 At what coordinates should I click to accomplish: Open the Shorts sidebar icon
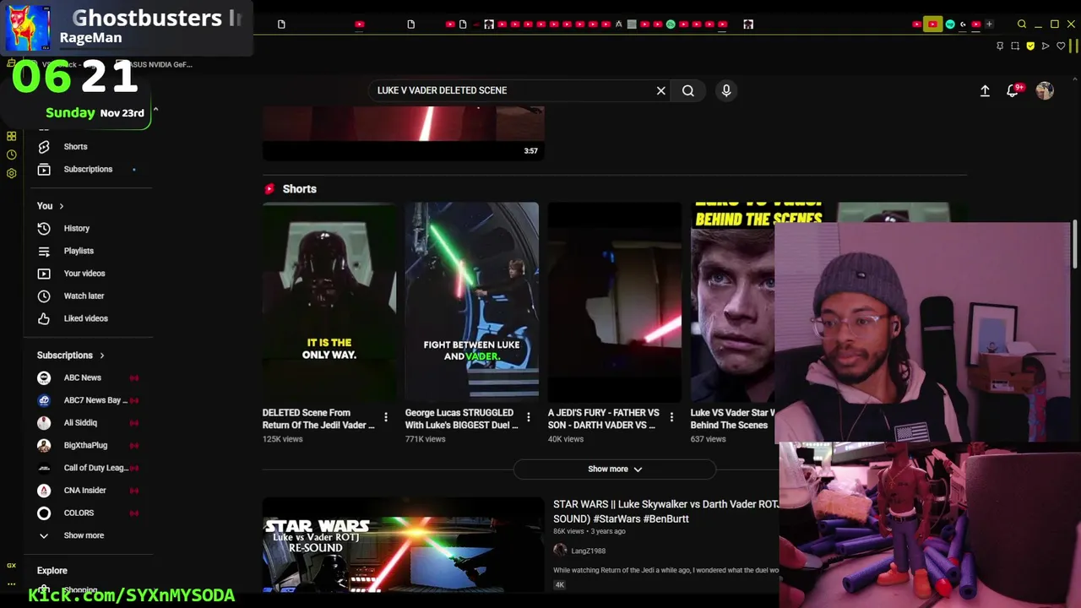tap(44, 147)
